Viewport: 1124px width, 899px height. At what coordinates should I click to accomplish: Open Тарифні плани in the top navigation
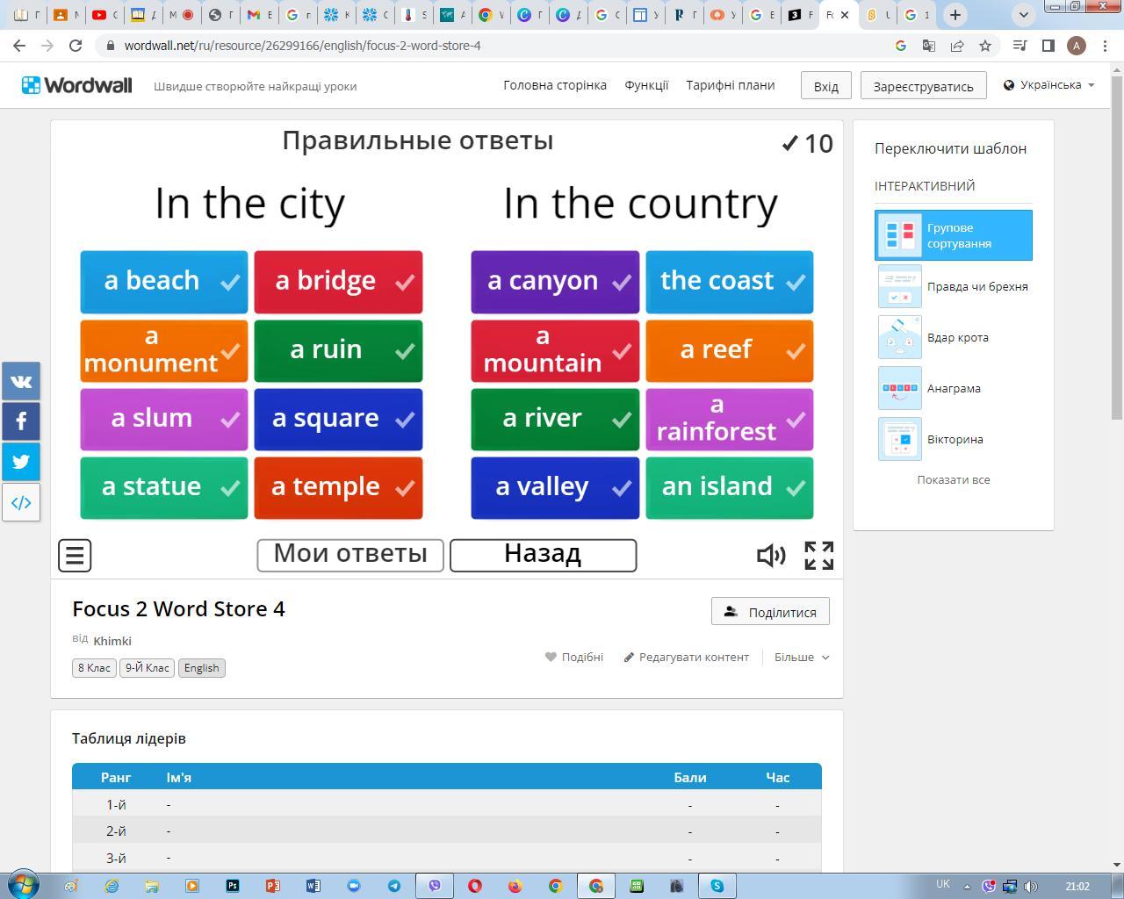coord(730,85)
